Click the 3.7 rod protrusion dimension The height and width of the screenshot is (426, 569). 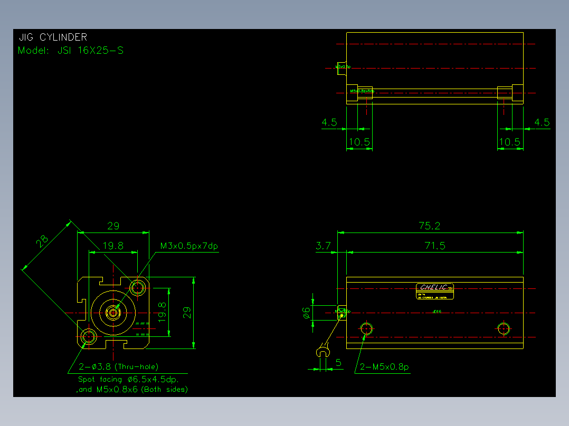324,246
